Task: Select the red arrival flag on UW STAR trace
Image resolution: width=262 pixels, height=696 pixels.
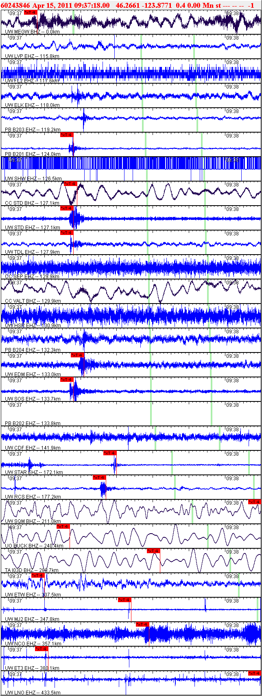Action: tap(110, 453)
